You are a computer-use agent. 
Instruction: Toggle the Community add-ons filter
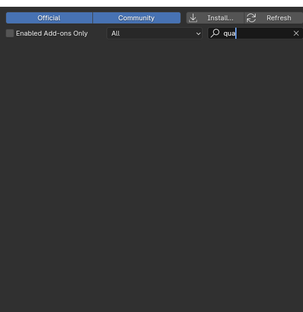tap(137, 18)
